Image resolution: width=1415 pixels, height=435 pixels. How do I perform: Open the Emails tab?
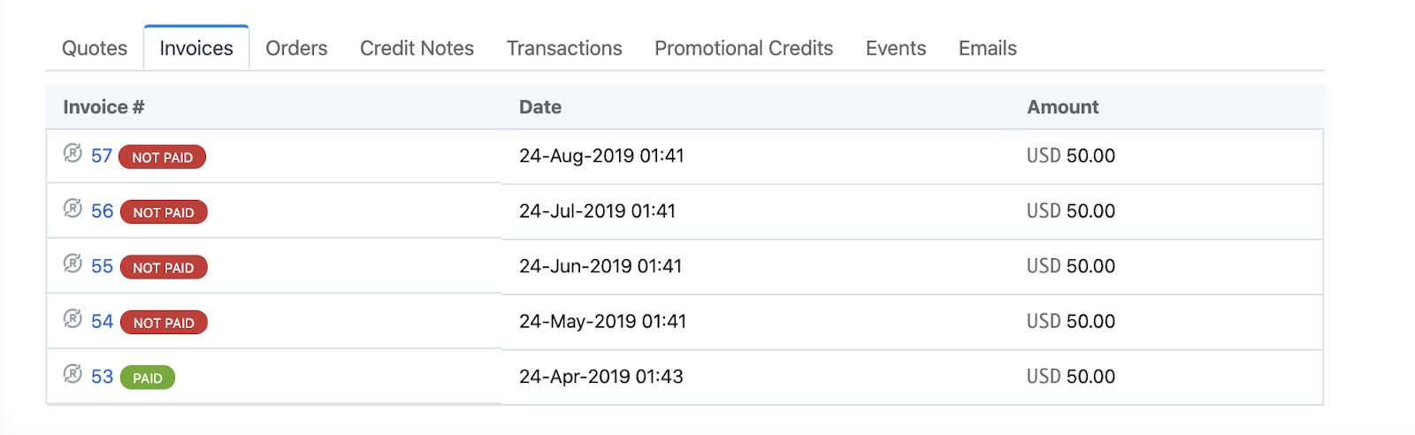click(988, 49)
